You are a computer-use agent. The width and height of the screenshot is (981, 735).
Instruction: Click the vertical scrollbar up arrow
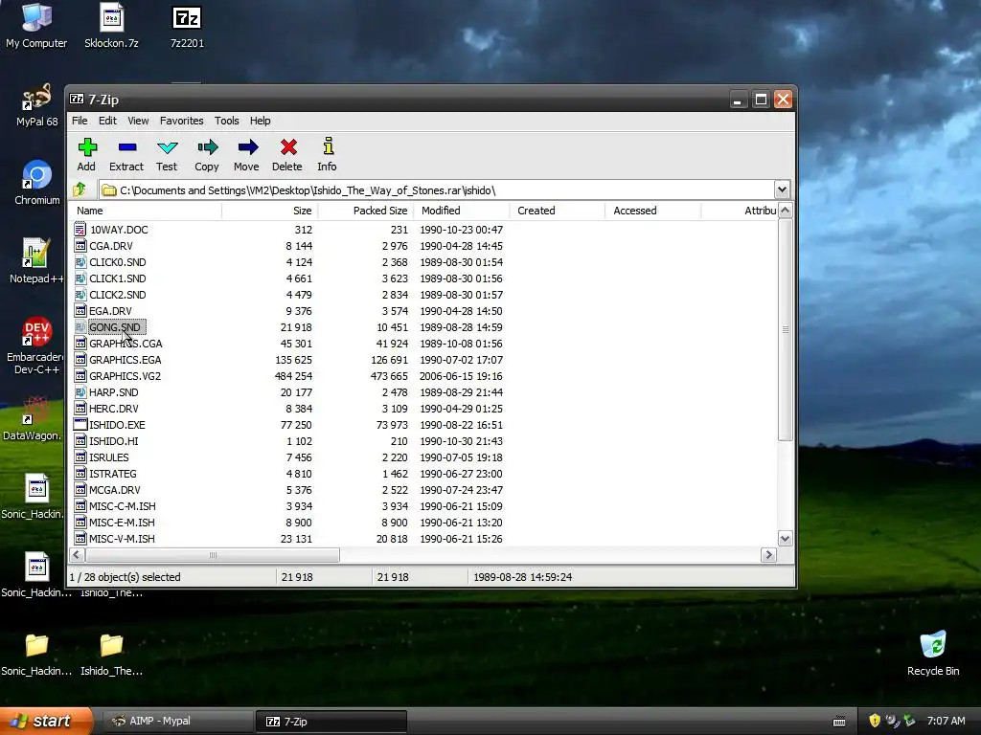786,211
